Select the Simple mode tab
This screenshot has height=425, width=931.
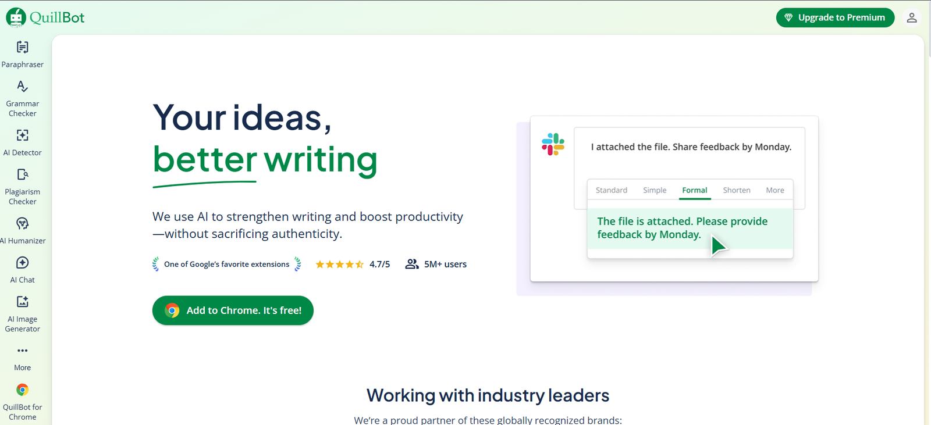655,190
